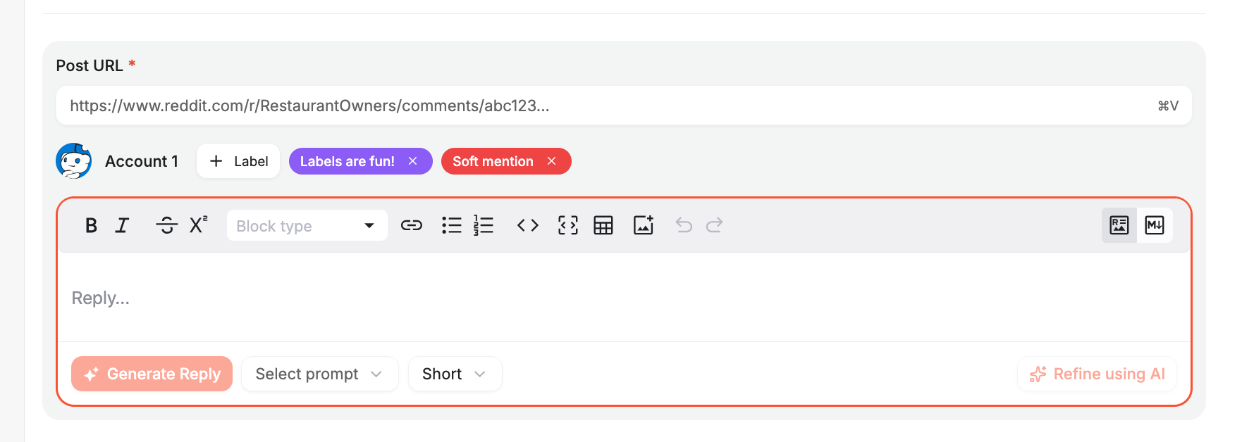Open the Select prompt dropdown
This screenshot has width=1242, height=442.
(319, 374)
